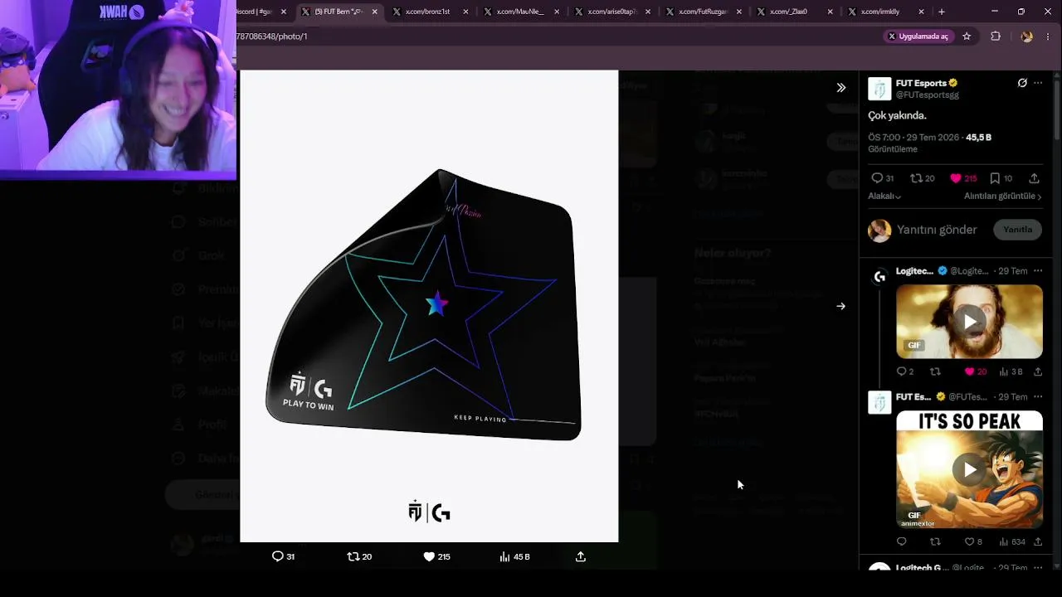Open 'Alıntıları görüntüle' link
Image resolution: width=1062 pixels, height=597 pixels.
(1002, 197)
